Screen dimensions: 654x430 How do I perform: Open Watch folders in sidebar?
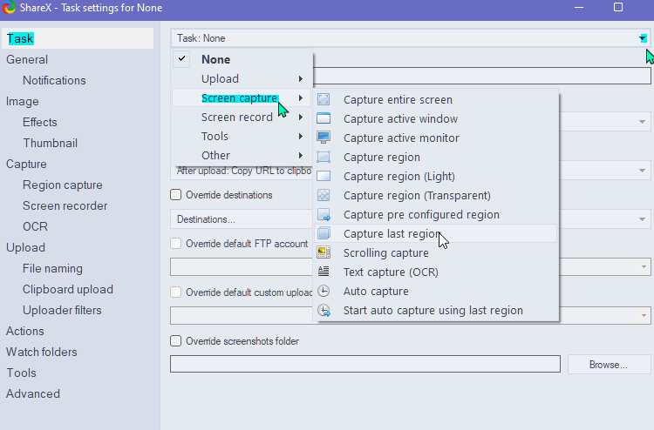41,352
